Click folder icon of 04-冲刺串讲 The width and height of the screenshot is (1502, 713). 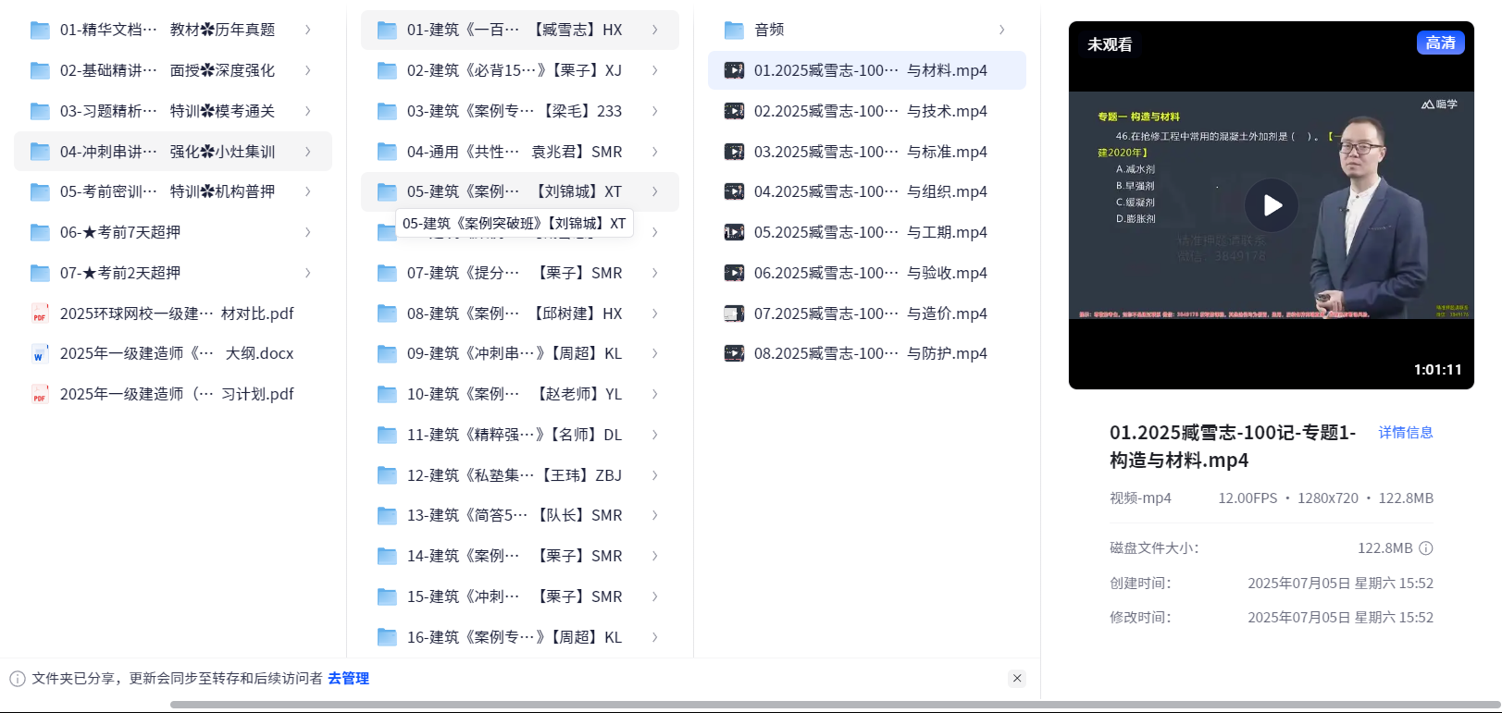[x=40, y=152]
